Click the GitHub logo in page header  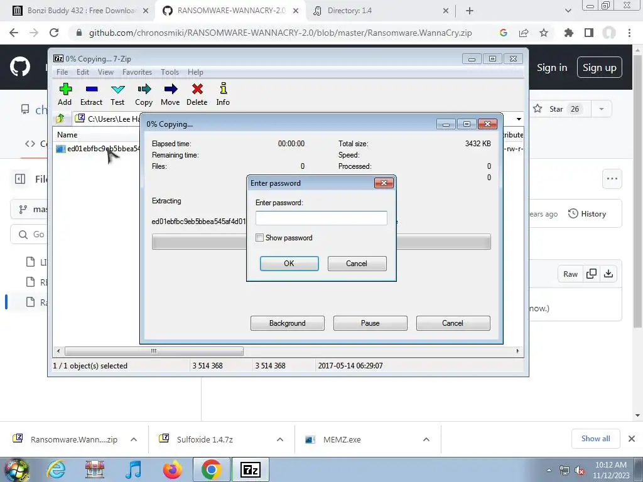(x=20, y=67)
